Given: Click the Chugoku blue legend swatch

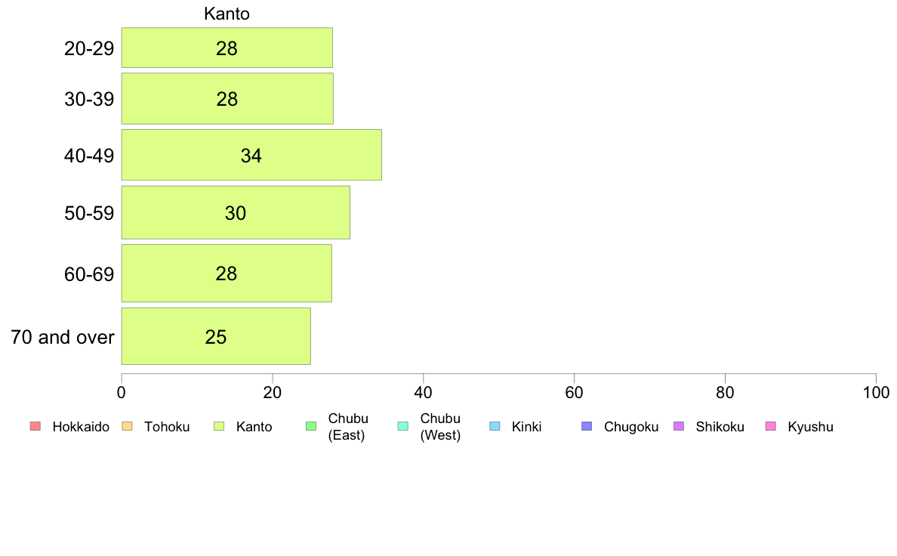Looking at the screenshot, I should (587, 426).
